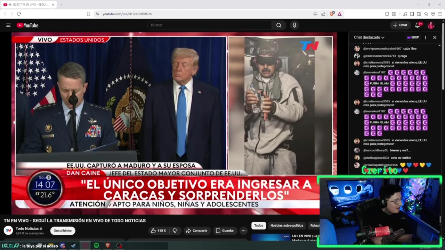This screenshot has height=250, width=445.
Task: Close the live chat panel
Action: point(435,37)
